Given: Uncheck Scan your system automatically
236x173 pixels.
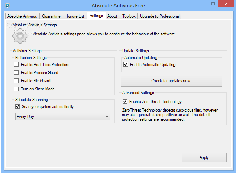Looking at the screenshot, I should (x=17, y=107).
